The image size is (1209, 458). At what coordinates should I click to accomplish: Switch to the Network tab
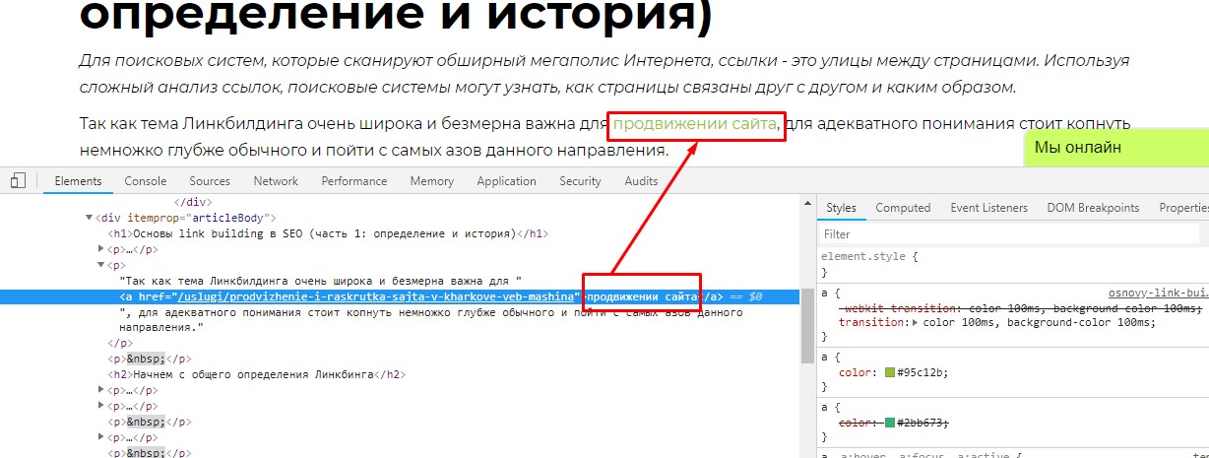(x=276, y=181)
